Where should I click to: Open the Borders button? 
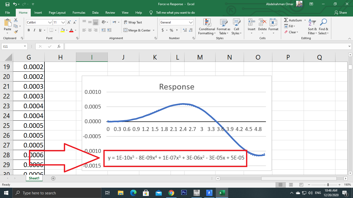[51, 30]
